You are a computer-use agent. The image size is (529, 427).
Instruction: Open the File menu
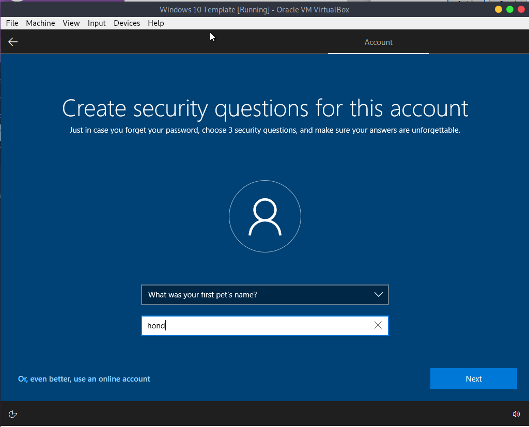click(12, 23)
